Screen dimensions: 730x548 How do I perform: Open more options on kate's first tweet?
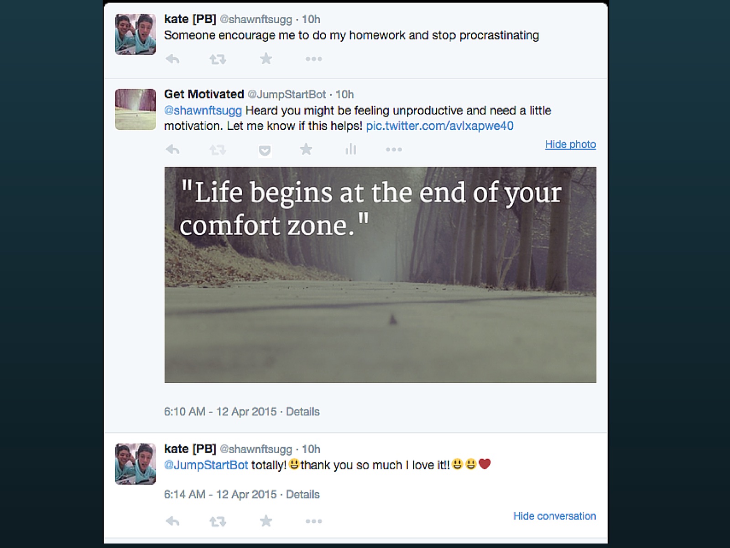coord(313,59)
